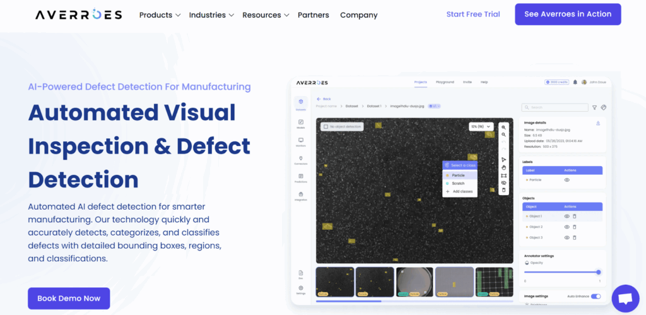Open the Doc sidebar icon
This screenshot has height=315, width=646.
pyautogui.click(x=301, y=274)
